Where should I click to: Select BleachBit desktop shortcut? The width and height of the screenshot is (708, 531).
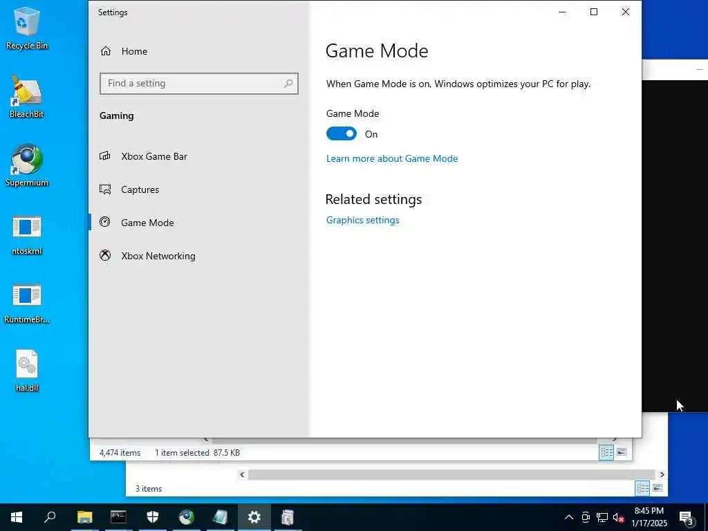27,97
